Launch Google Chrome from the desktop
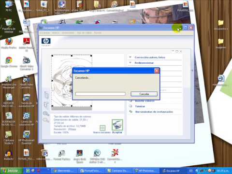The width and height of the screenshot is (232, 174). coord(9,62)
